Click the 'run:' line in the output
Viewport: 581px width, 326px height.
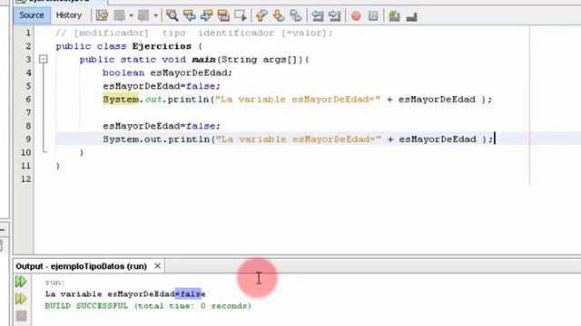point(54,283)
